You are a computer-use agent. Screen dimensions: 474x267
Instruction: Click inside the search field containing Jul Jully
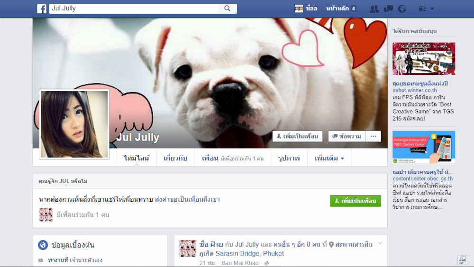[133, 9]
